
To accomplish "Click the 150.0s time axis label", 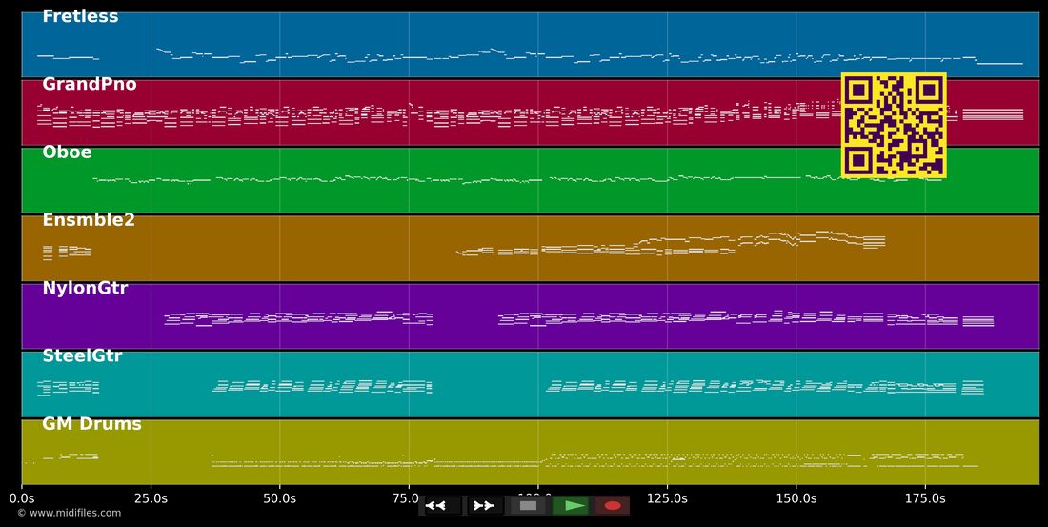I will click(x=796, y=499).
